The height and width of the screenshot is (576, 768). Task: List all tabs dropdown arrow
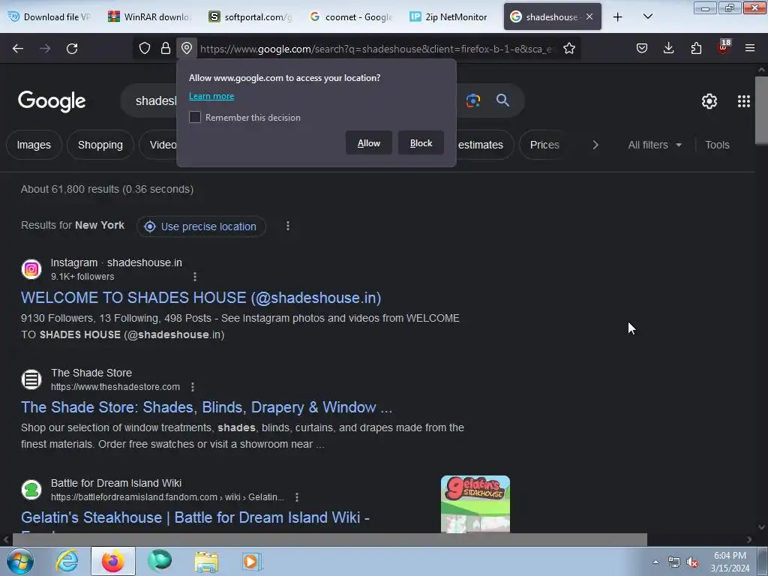coord(647,16)
